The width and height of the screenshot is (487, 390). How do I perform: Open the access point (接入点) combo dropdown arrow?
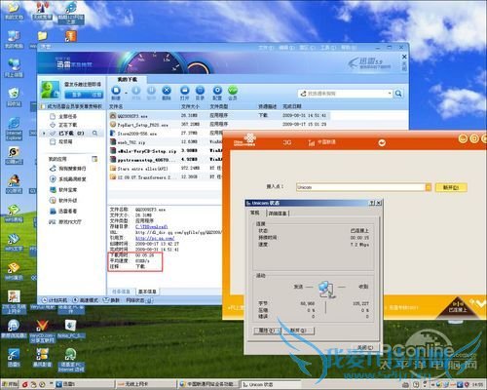coord(429,187)
